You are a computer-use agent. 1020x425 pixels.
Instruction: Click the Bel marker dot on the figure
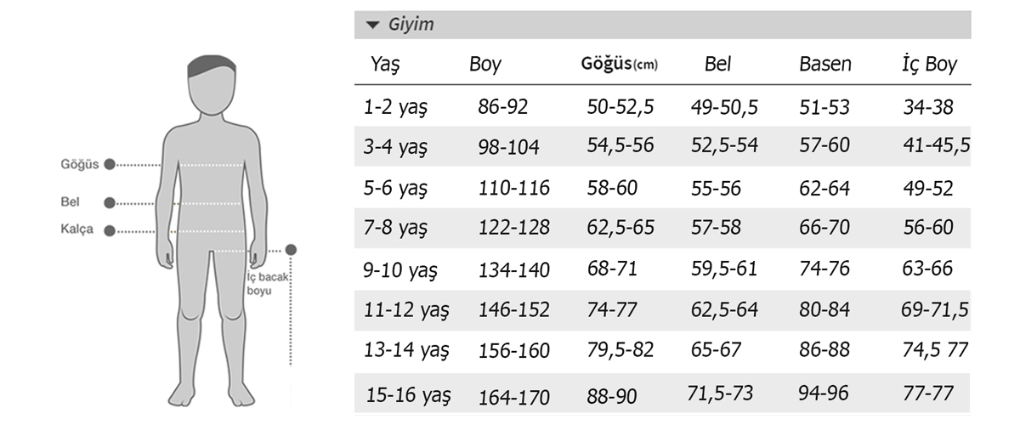pyautogui.click(x=109, y=203)
